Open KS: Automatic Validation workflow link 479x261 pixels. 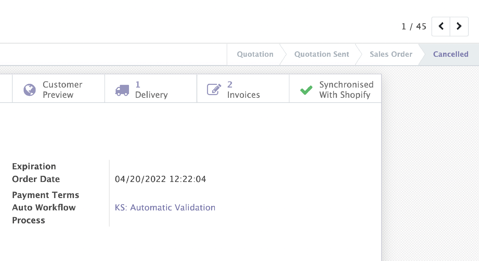(x=165, y=208)
